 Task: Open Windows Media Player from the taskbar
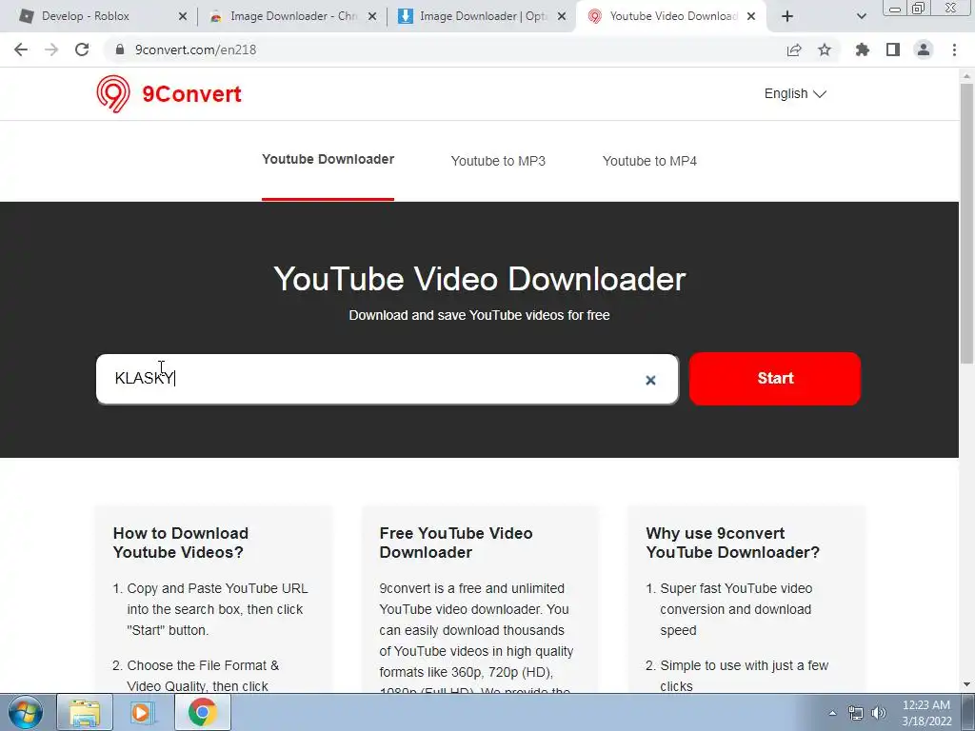[x=143, y=712]
